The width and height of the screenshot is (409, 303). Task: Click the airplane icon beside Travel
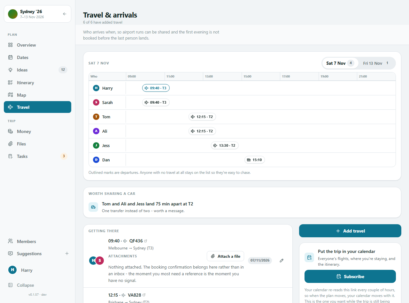click(11, 107)
